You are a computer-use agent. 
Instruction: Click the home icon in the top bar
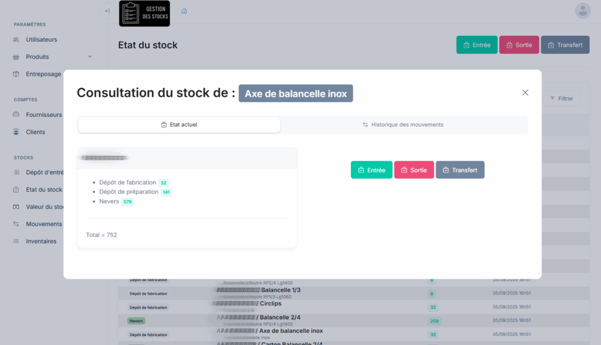(x=184, y=11)
